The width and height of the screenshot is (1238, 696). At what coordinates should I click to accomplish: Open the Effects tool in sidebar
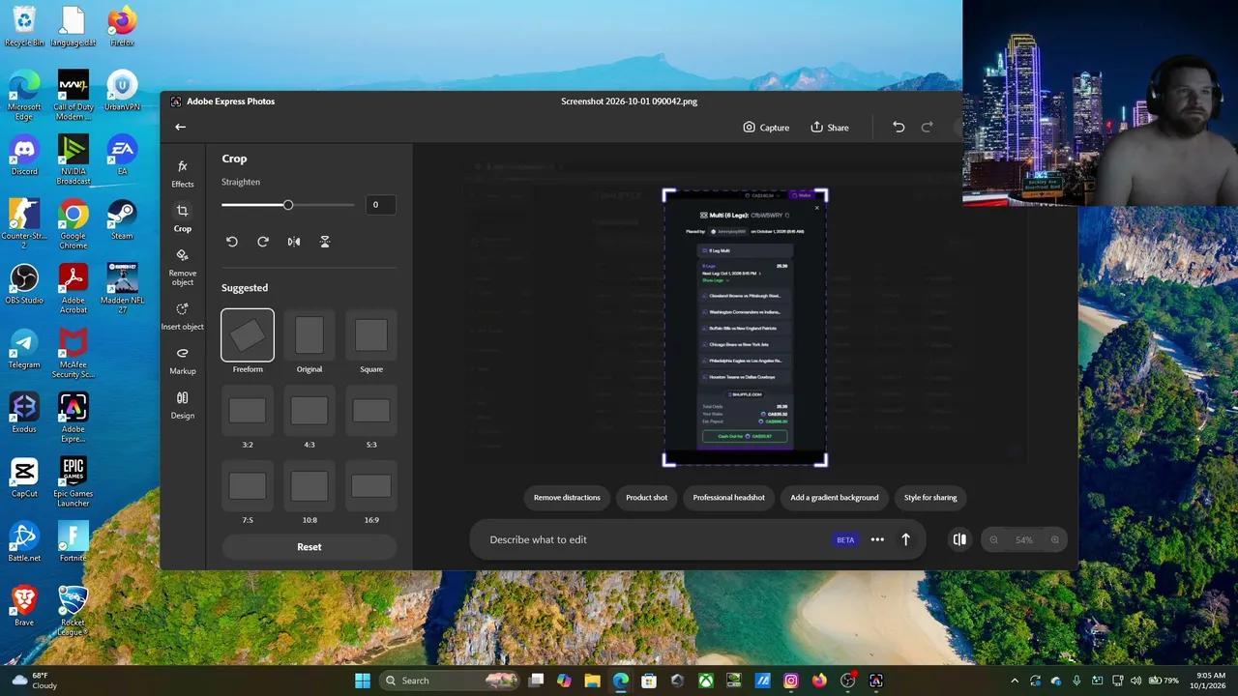click(183, 174)
